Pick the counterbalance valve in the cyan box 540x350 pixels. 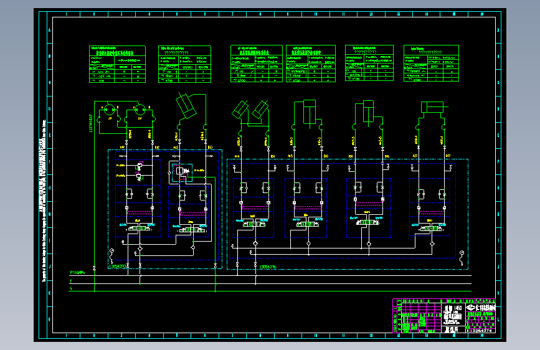[182, 172]
